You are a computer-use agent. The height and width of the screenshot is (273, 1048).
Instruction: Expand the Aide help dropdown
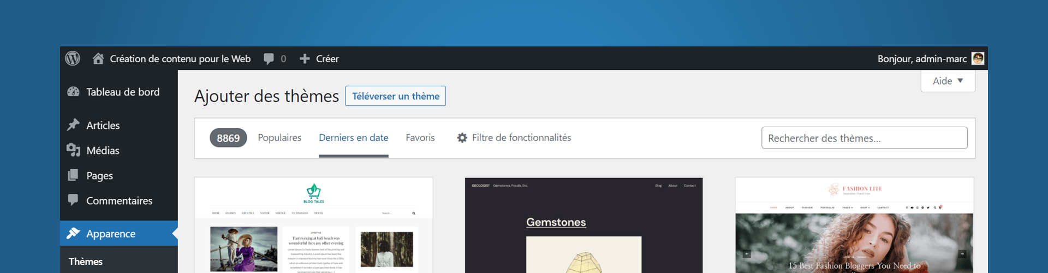948,81
